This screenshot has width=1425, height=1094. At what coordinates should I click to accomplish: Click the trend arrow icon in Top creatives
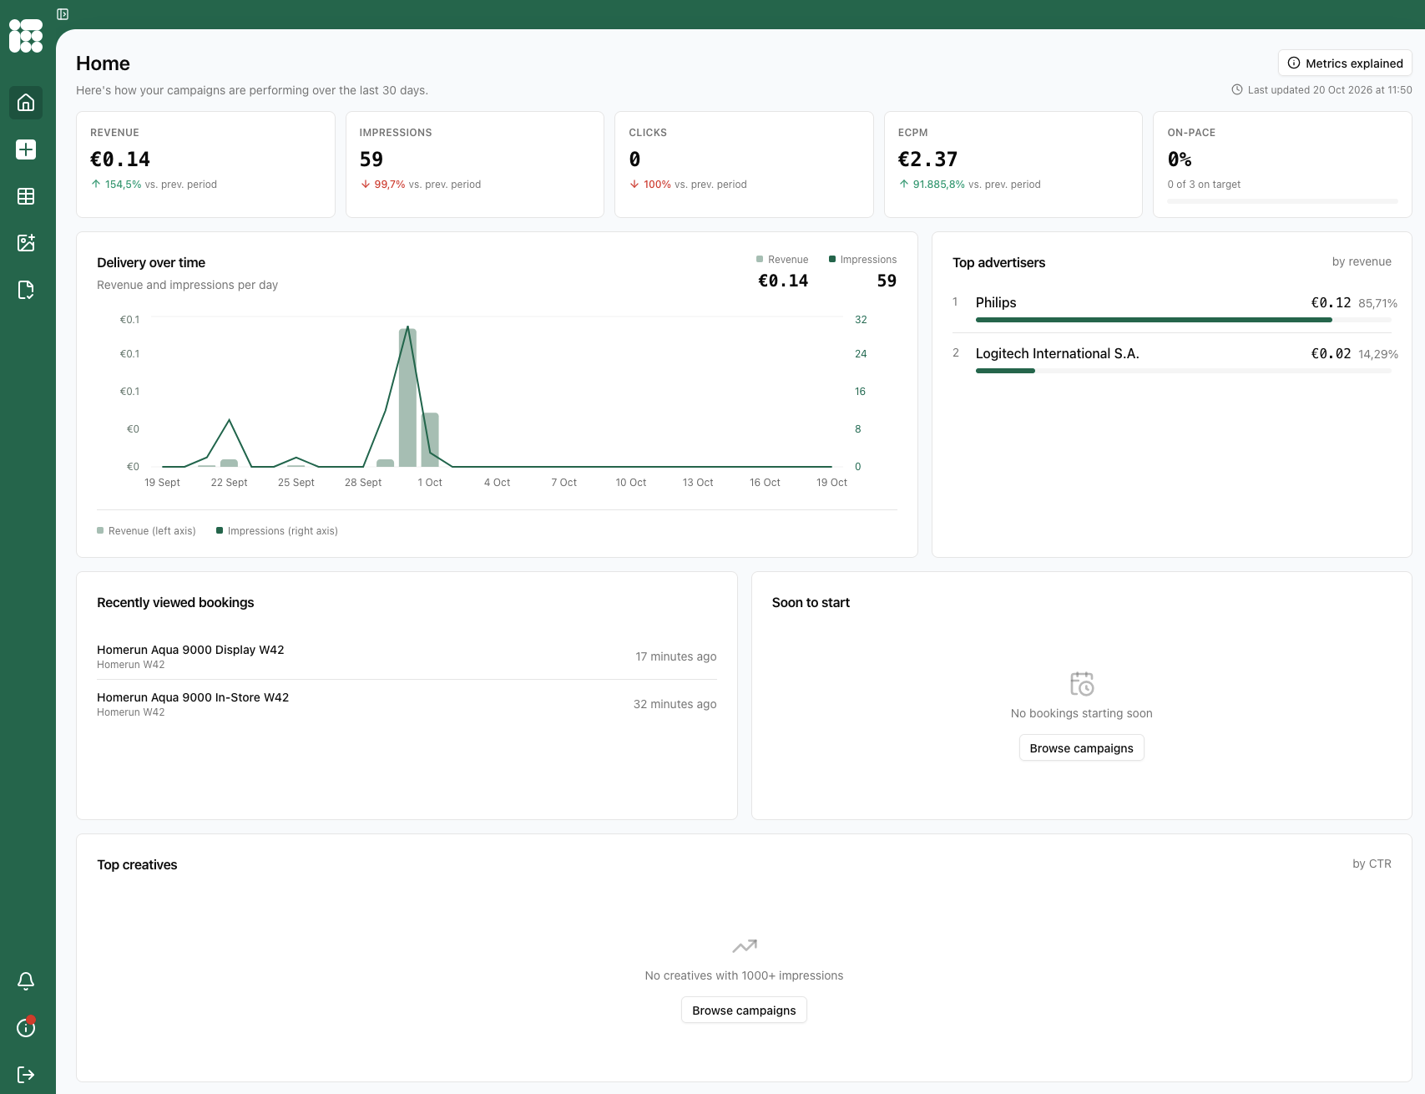tap(745, 946)
